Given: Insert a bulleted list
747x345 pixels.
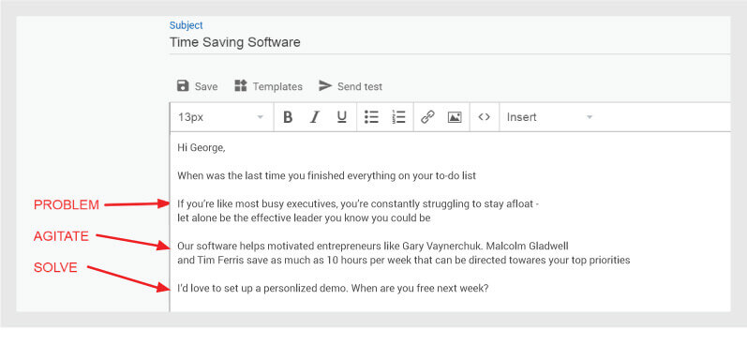Looking at the screenshot, I should point(371,117).
